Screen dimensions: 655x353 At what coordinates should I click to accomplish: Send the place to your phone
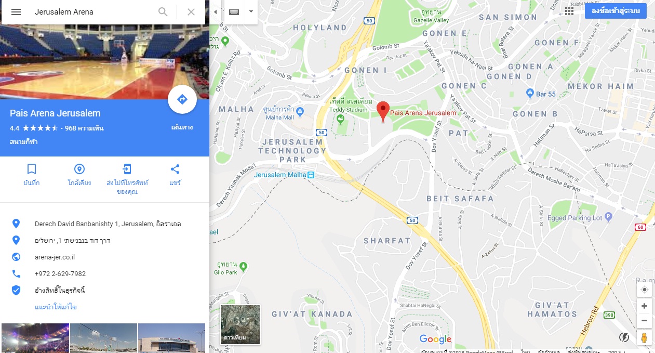[127, 179]
